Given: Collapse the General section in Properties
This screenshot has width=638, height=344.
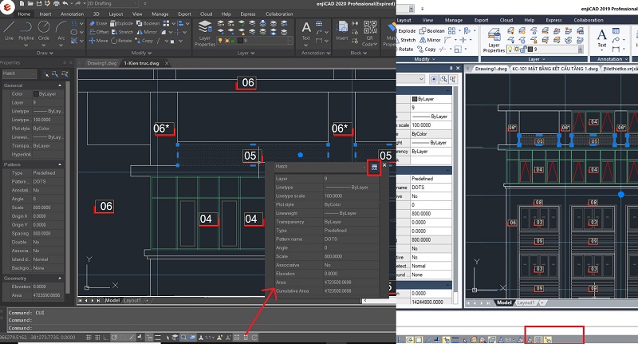Looking at the screenshot, I should (60, 85).
